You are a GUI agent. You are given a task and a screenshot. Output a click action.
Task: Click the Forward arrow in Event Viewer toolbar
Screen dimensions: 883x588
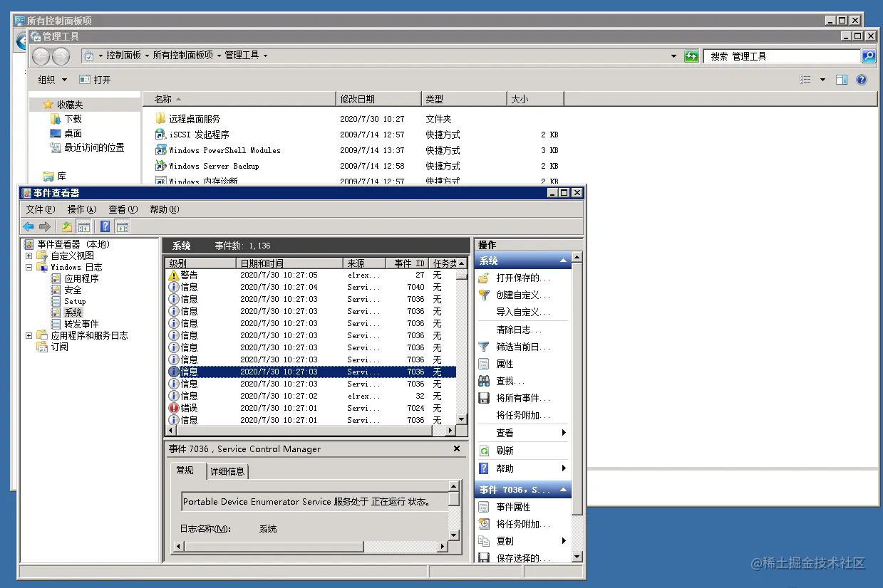coord(45,226)
